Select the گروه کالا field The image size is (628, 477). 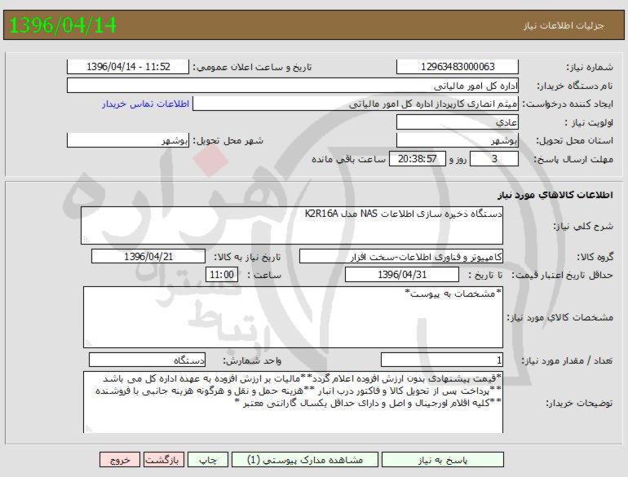(x=401, y=257)
